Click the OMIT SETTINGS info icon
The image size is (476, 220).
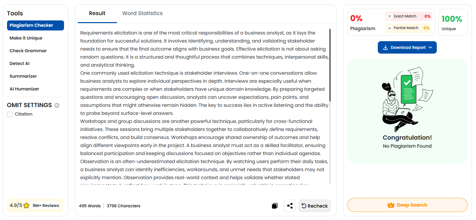point(57,105)
